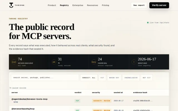Click the 2026-06-17 date in browser-tools-mcp row

click(x=119, y=101)
